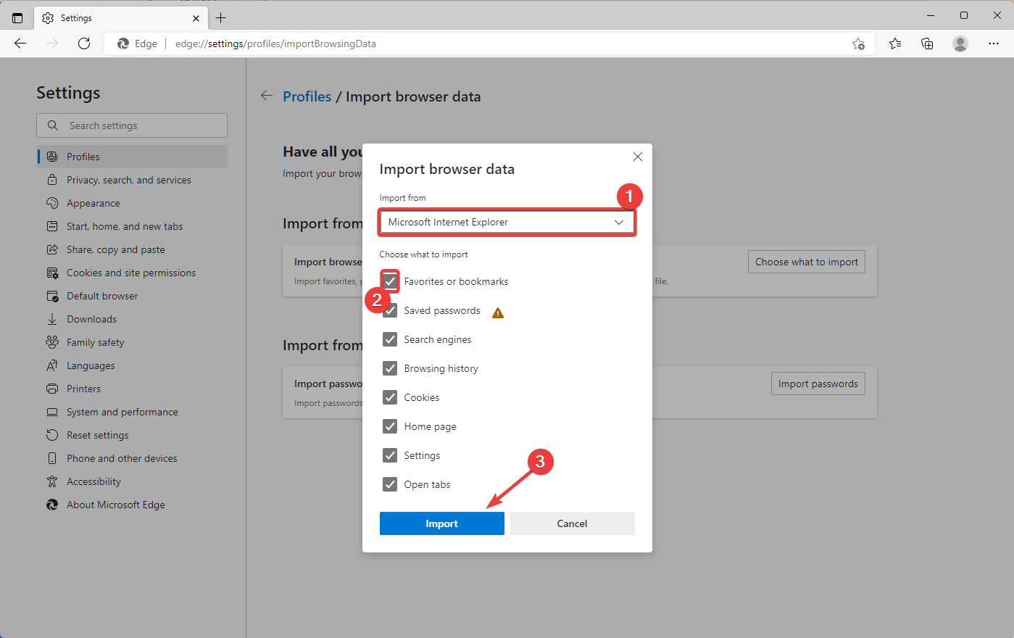1014x638 pixels.
Task: Open System and performance settings
Action: [x=133, y=412]
